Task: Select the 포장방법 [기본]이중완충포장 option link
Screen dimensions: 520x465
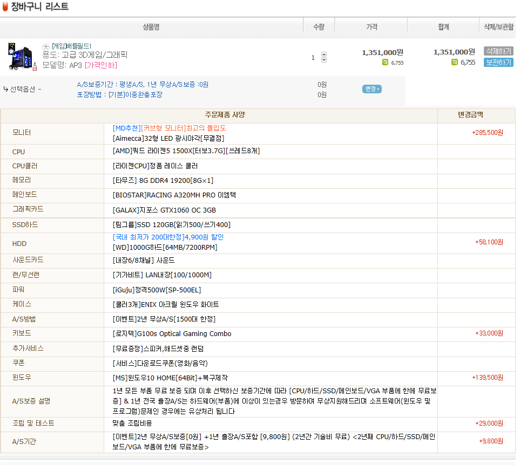Action: (x=120, y=95)
